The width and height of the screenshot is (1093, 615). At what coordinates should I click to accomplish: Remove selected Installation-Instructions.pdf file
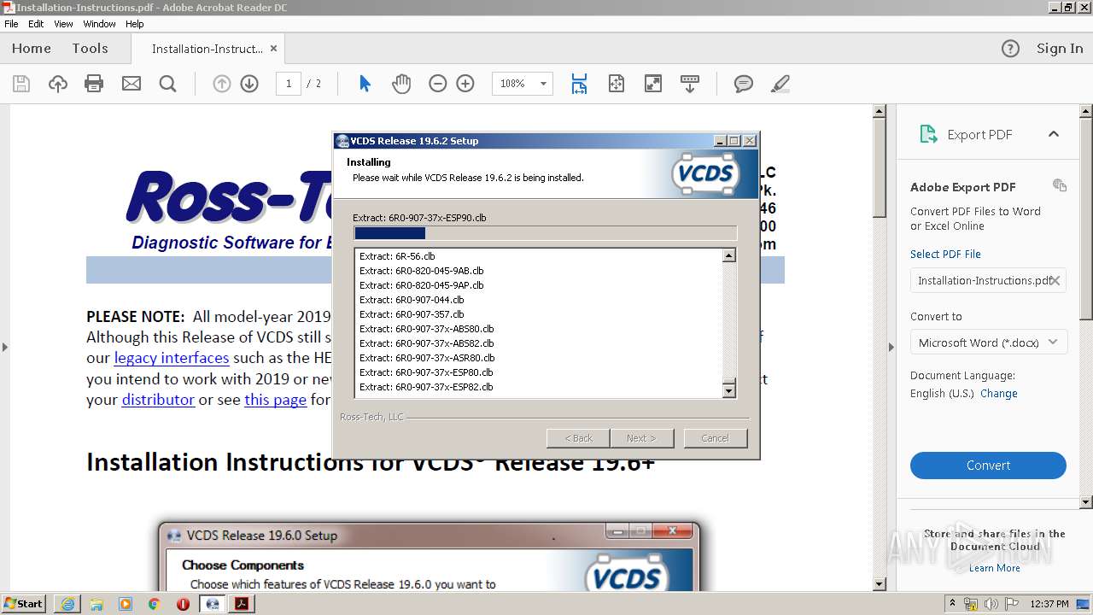point(1055,280)
